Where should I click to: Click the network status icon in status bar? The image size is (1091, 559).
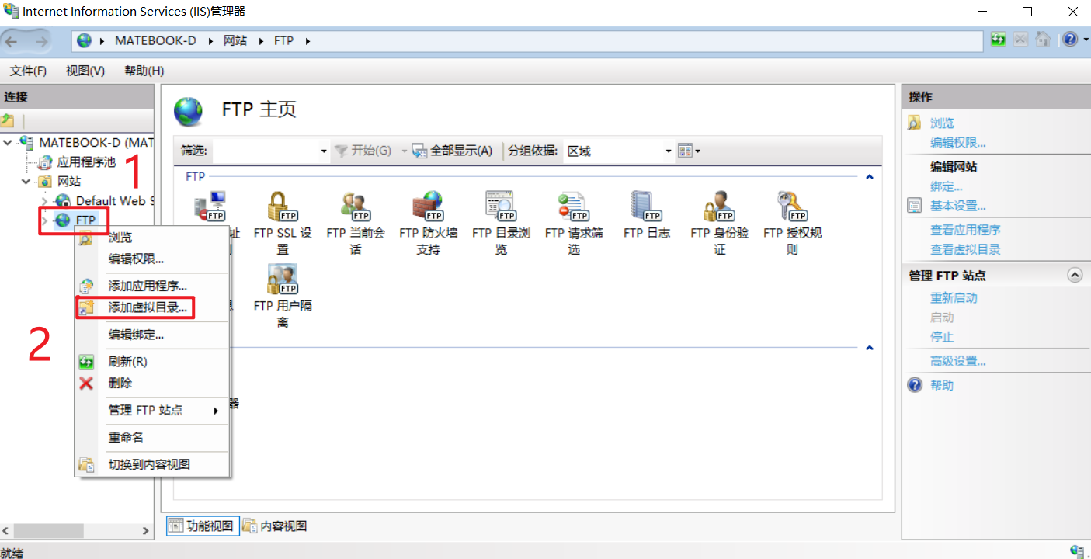1076,551
